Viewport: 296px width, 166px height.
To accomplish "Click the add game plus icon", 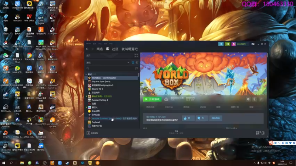I will point(88,133).
